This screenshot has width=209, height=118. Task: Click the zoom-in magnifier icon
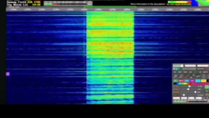pyautogui.click(x=175, y=76)
